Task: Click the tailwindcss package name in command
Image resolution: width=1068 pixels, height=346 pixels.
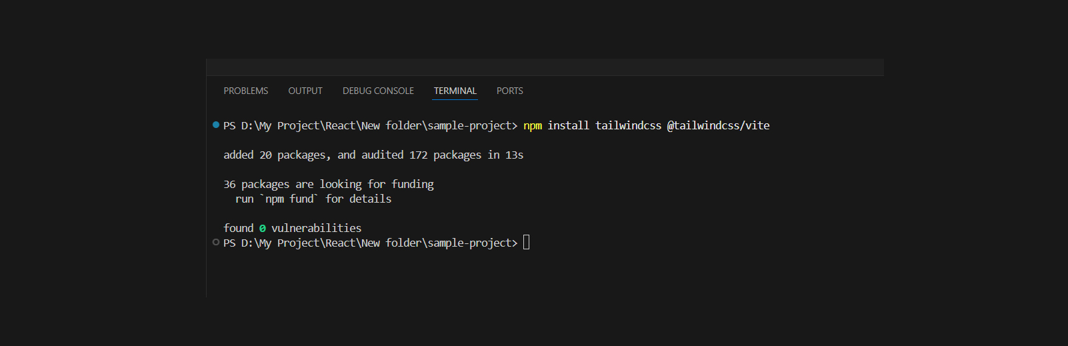Action: click(x=628, y=125)
